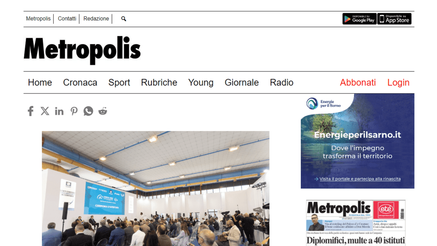Open Redazione page
Screen dimensions: 437x246
point(96,19)
